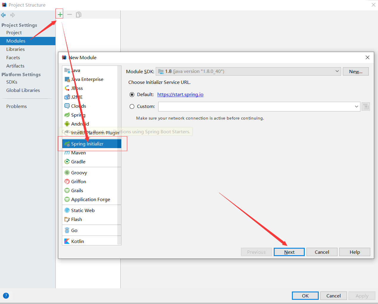The height and width of the screenshot is (304, 378).
Task: Open the Problems section
Action: point(17,106)
